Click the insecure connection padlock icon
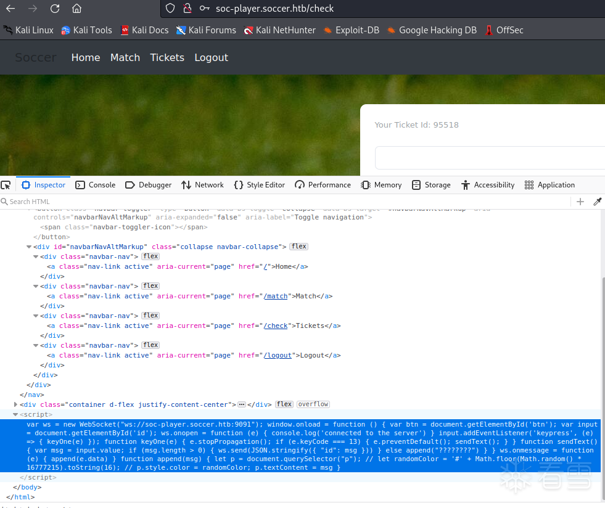Screen dimensions: 605x508 click(x=187, y=8)
